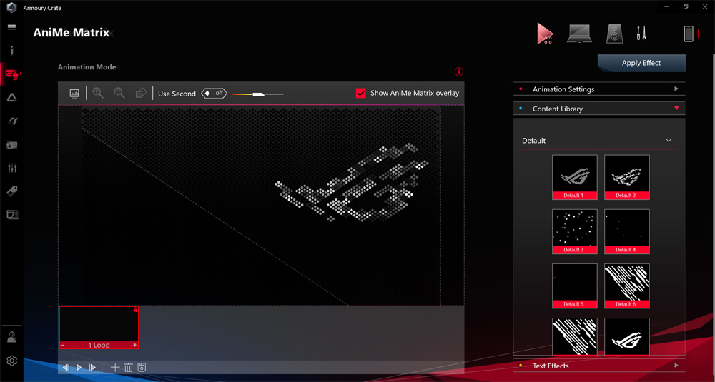The height and width of the screenshot is (382, 715).
Task: Click the rotate image tool icon
Action: 141,93
